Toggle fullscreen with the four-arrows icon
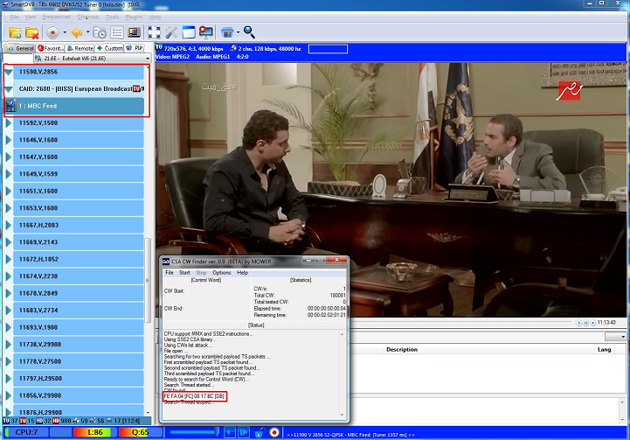The image size is (630, 440). tap(155, 32)
